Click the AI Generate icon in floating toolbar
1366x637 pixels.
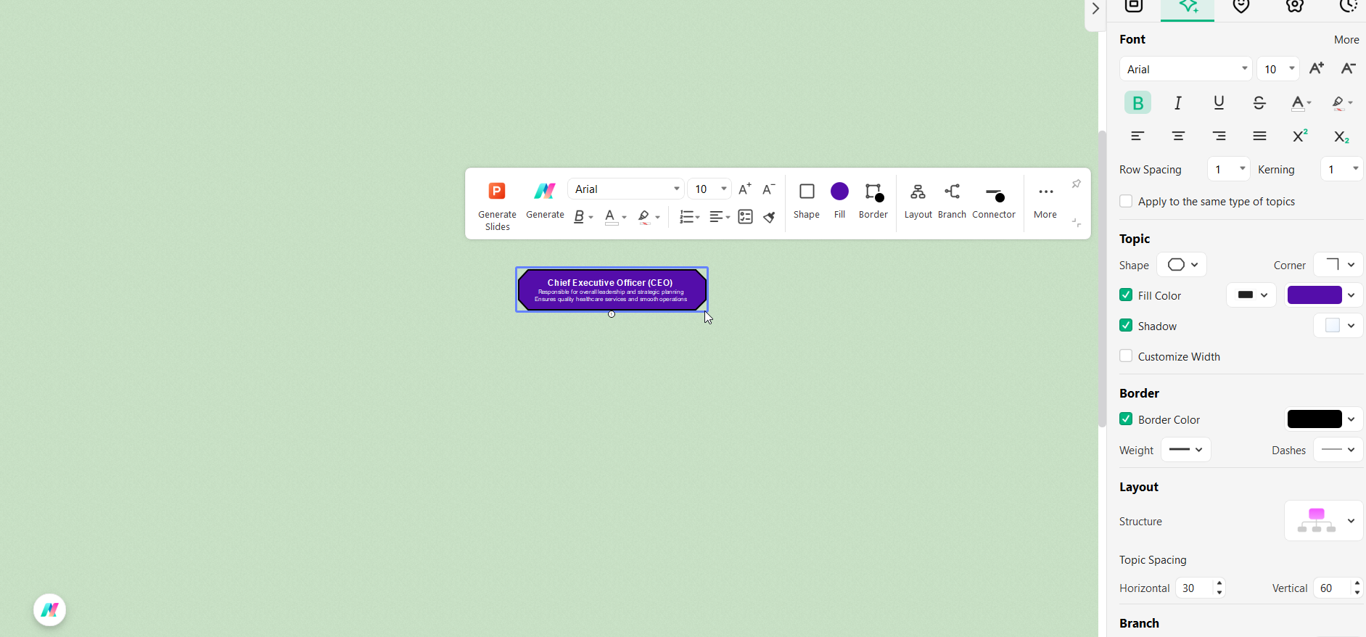(x=545, y=191)
